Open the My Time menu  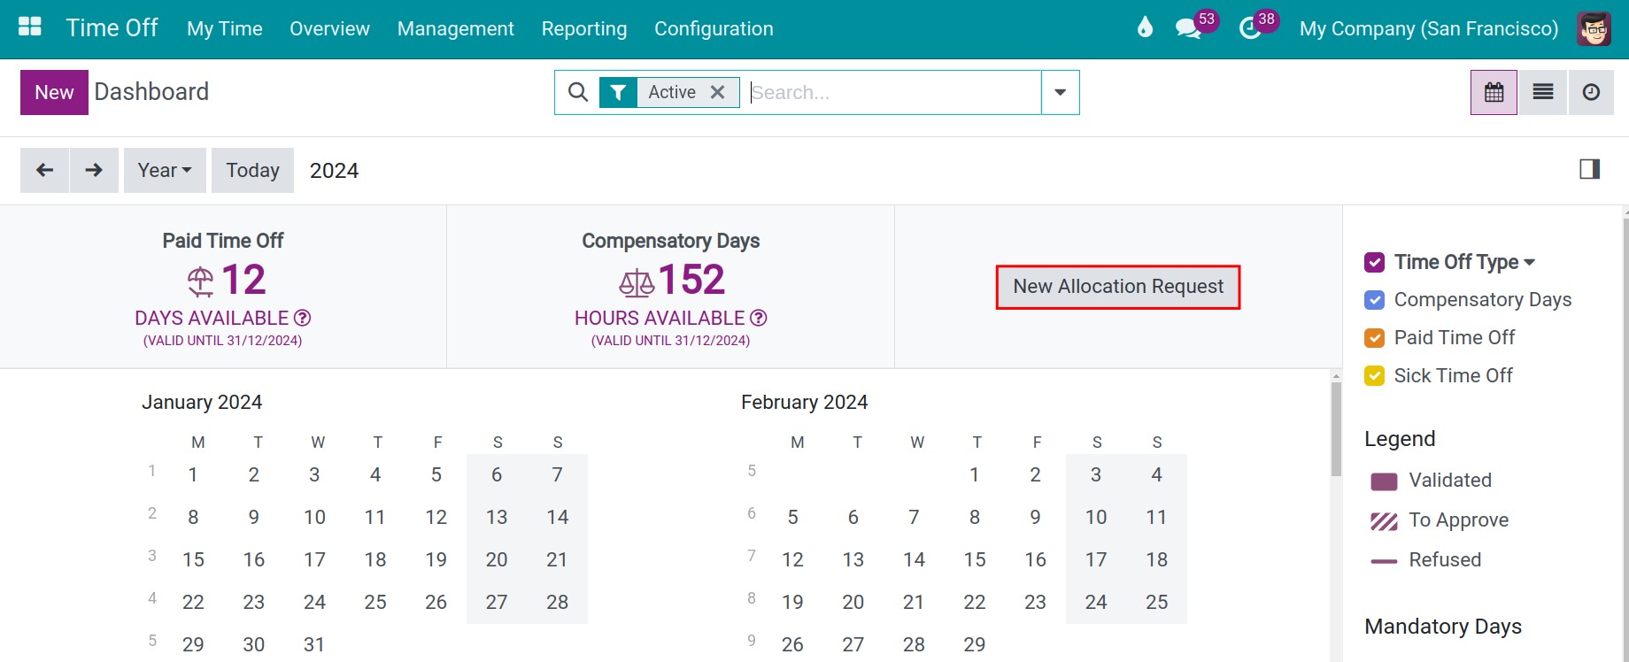tap(225, 28)
